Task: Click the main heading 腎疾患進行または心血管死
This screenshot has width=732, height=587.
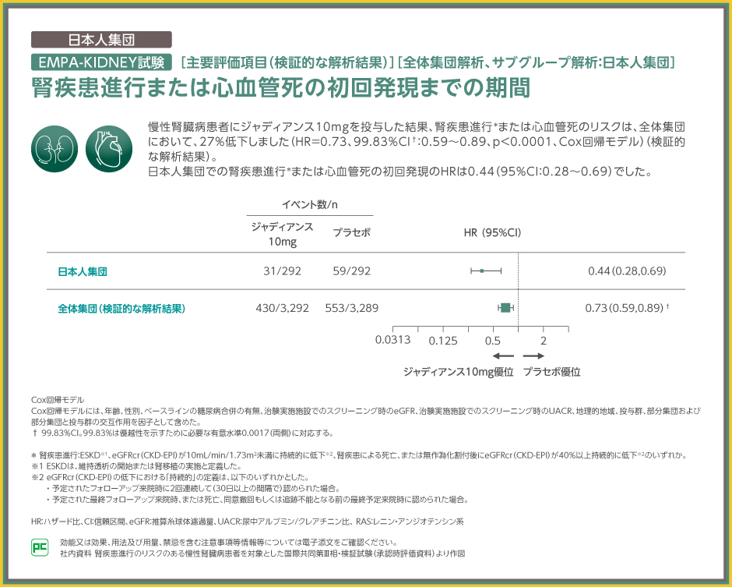Action: coord(280,87)
